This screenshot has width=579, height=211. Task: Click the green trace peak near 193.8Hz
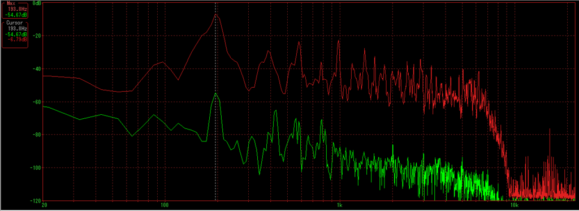click(x=215, y=94)
